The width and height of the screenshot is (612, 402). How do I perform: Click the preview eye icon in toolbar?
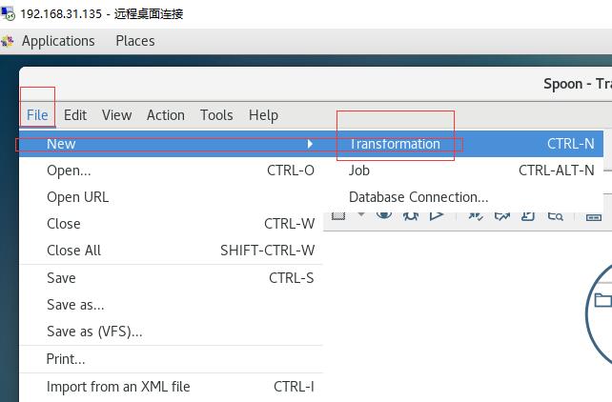pyautogui.click(x=384, y=215)
